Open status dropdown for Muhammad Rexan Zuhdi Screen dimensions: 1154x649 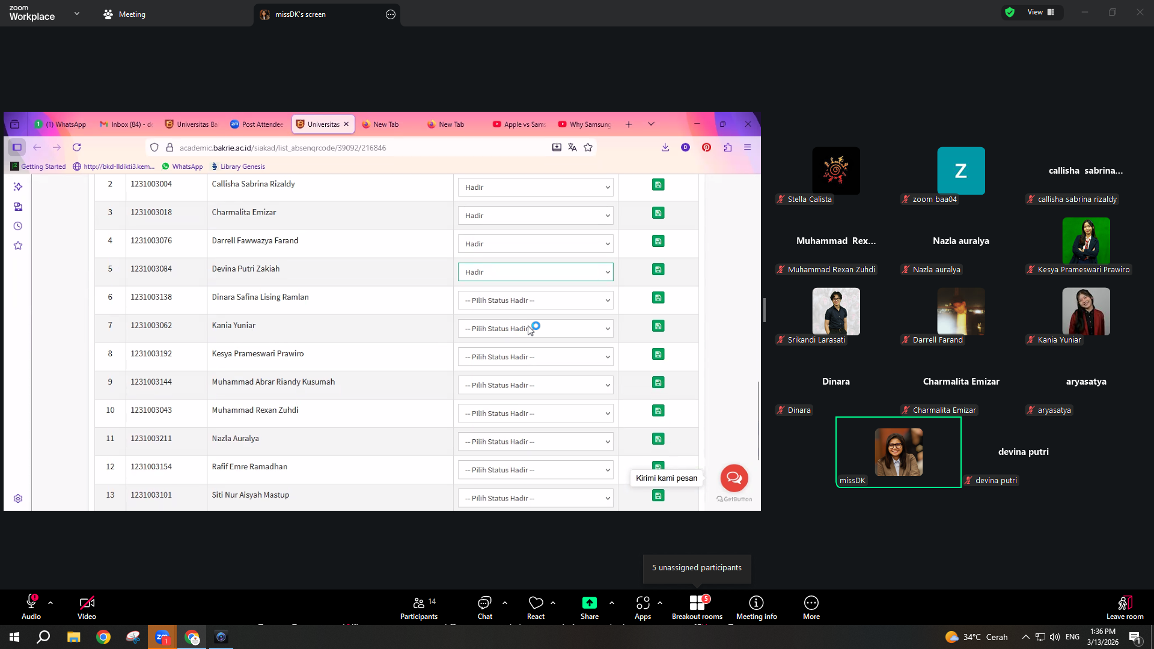click(536, 413)
